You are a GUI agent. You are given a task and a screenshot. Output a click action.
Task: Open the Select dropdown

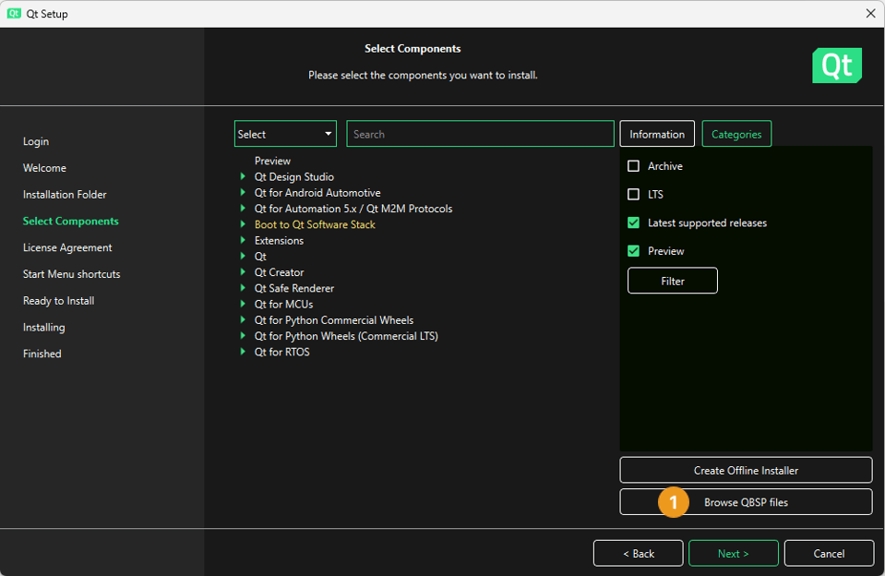tap(285, 134)
